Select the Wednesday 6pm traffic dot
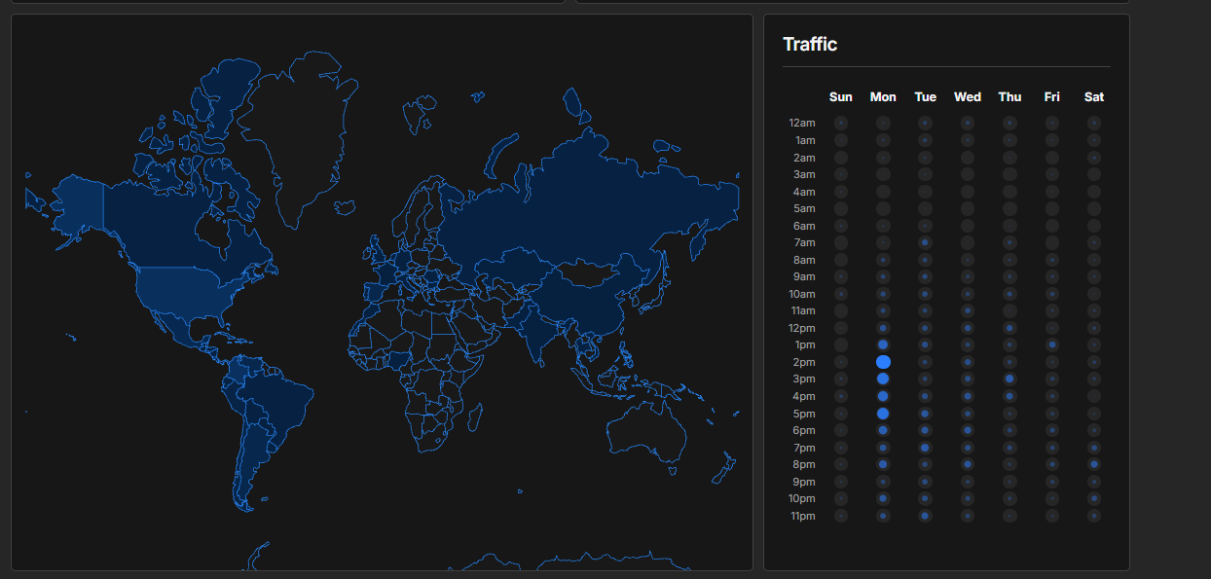Screen dimensions: 1211x579 click(968, 430)
